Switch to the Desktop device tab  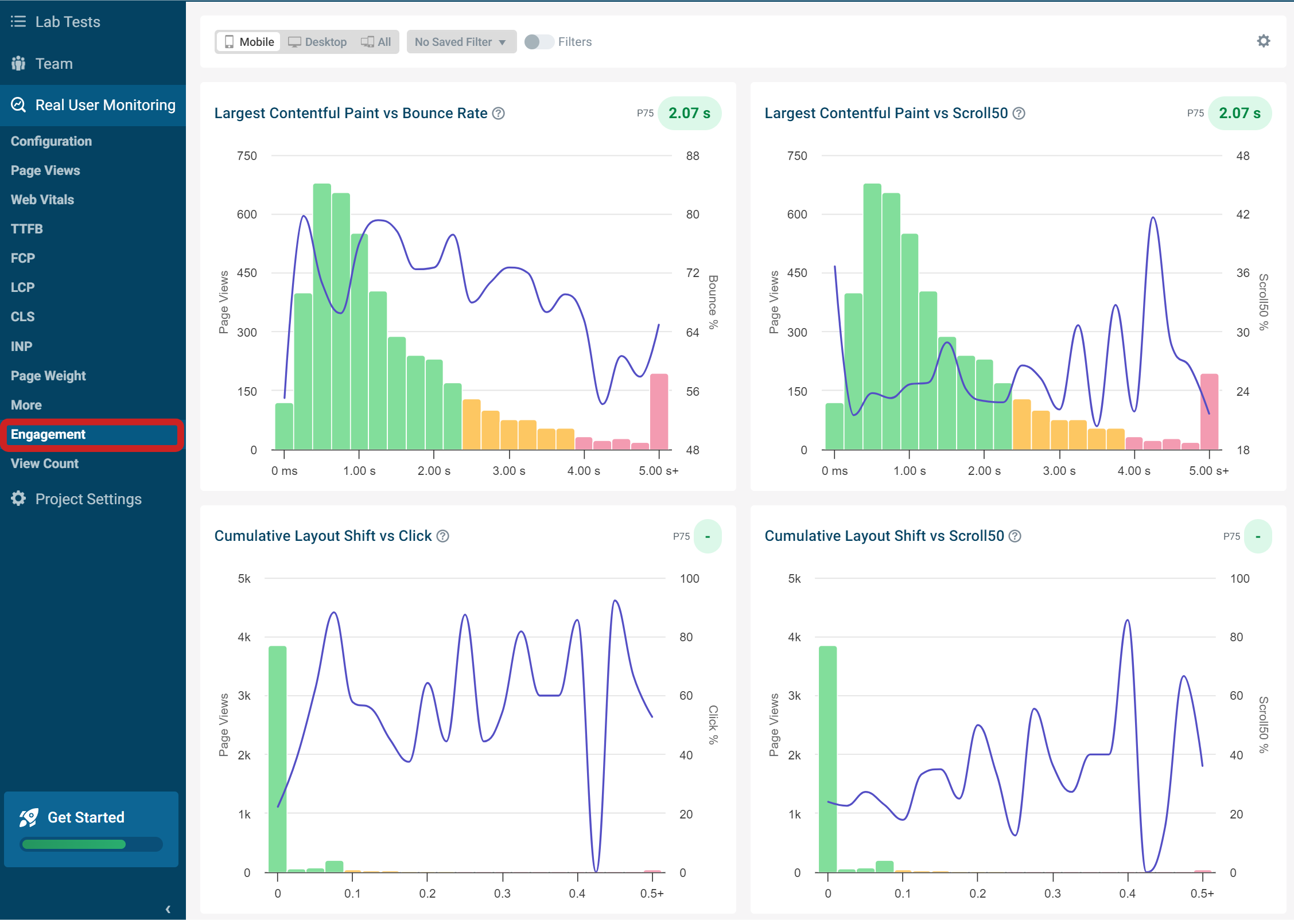point(317,42)
